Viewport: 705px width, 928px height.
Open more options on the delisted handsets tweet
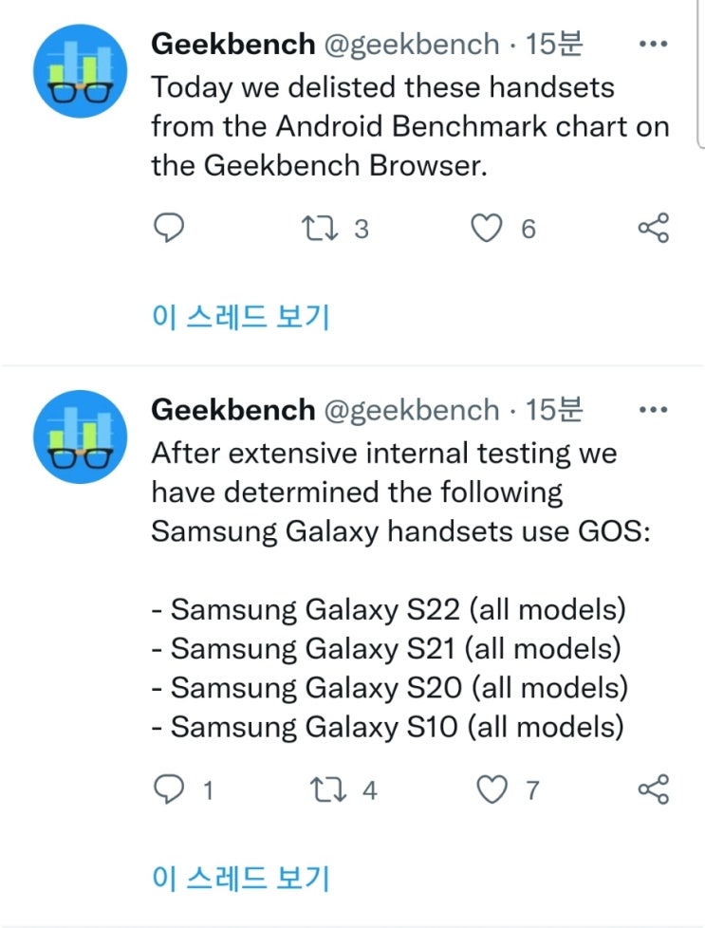[x=655, y=44]
